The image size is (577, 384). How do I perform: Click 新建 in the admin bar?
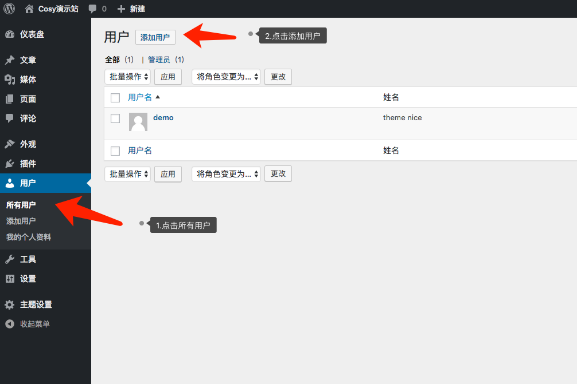[137, 9]
